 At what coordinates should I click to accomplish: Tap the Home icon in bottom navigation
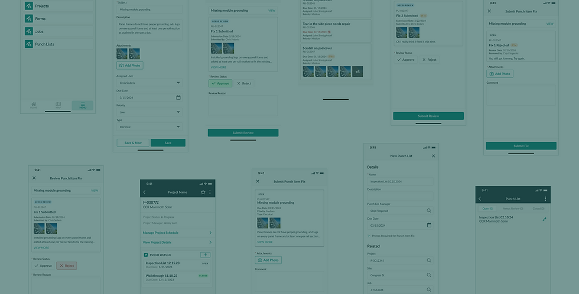point(34,106)
